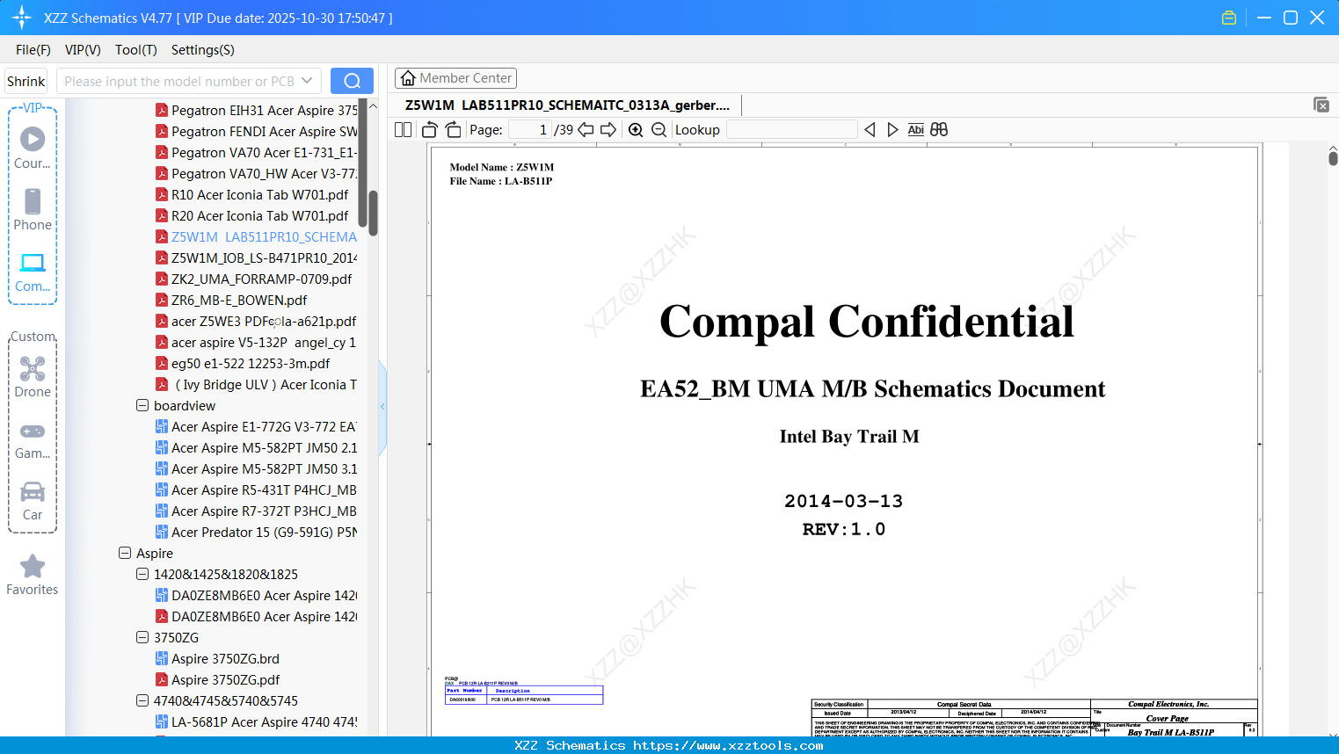Zoom out of the schematic
The image size is (1339, 754).
(x=659, y=130)
